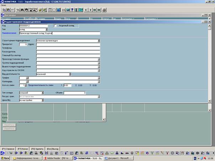Click the undo arrow toolbar icon
Screen dimensions: 215x161
click(12, 10)
